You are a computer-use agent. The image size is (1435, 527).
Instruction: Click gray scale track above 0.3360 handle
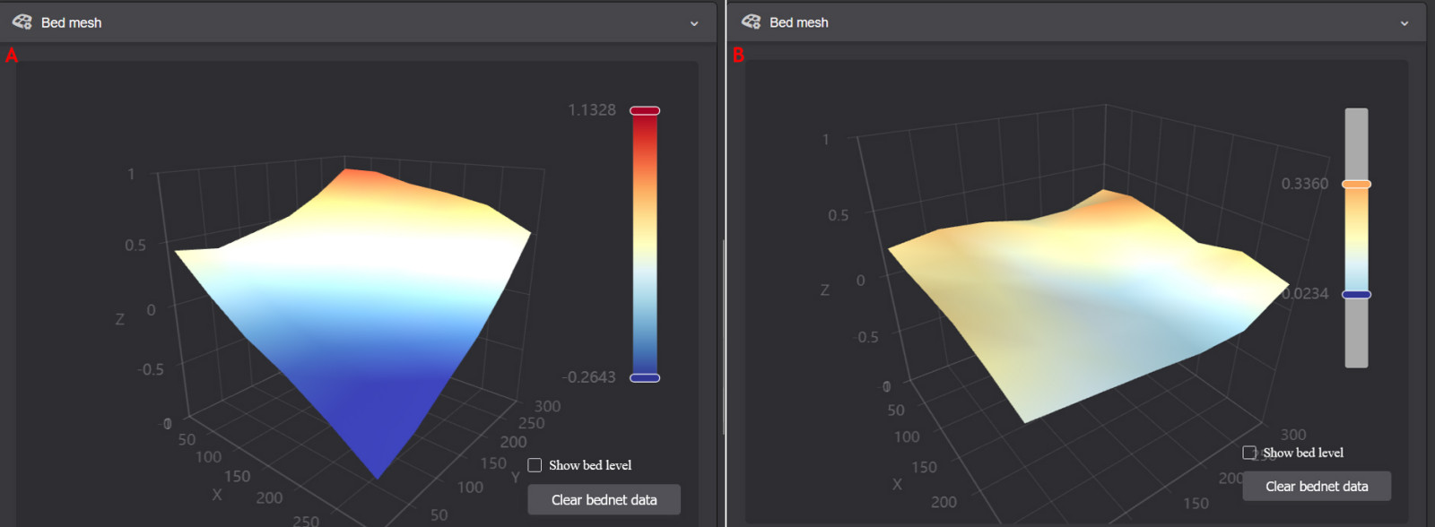coord(1356,143)
